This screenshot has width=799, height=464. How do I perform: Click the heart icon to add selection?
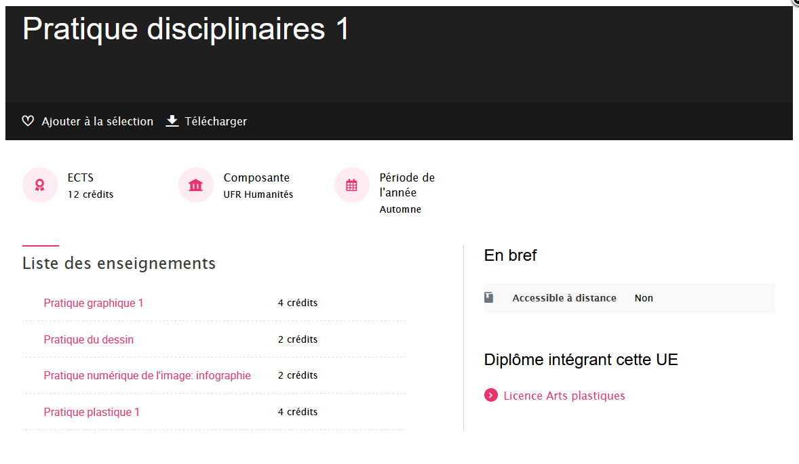(28, 121)
